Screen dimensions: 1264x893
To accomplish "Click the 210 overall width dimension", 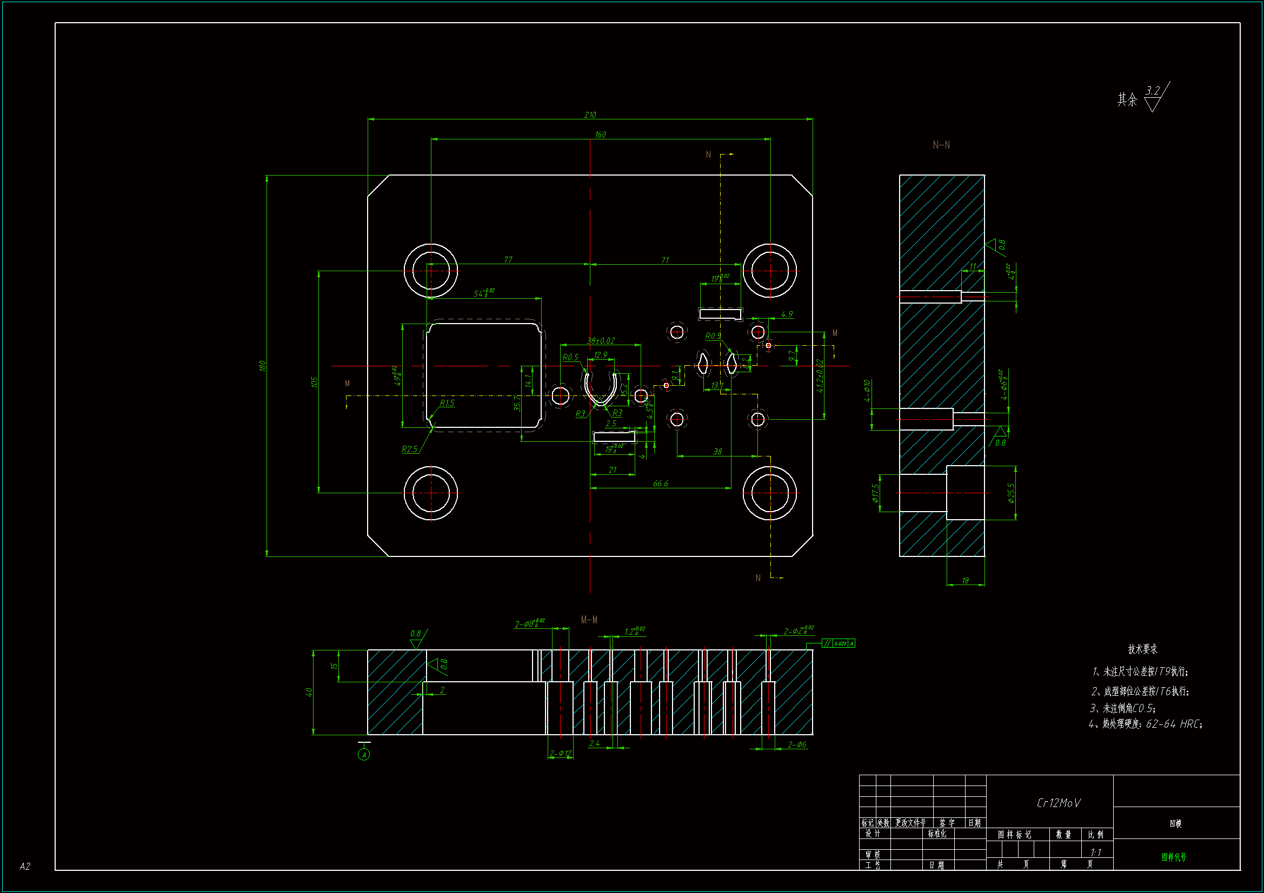I will click(x=590, y=115).
